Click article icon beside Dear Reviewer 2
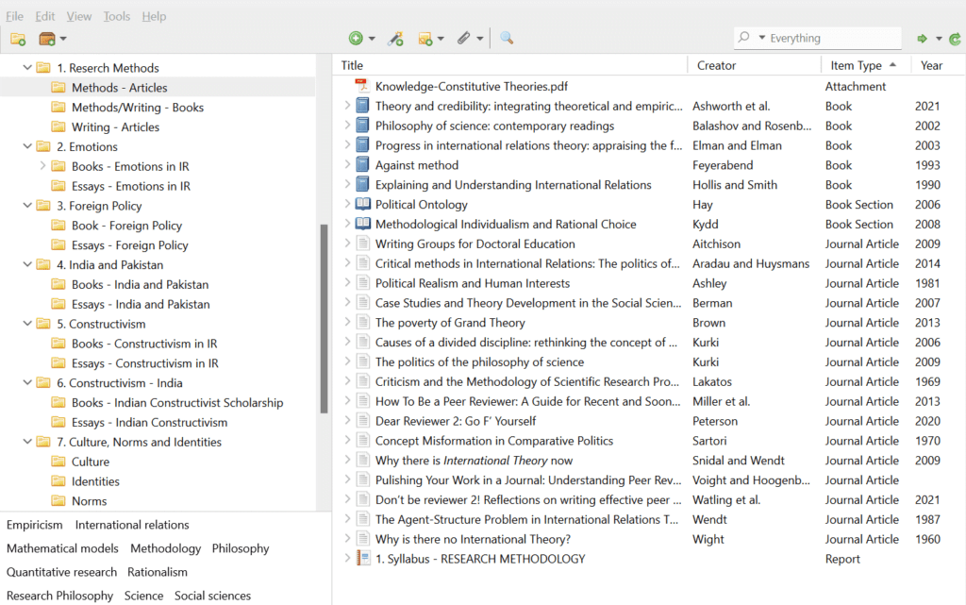Image resolution: width=966 pixels, height=605 pixels. (363, 421)
